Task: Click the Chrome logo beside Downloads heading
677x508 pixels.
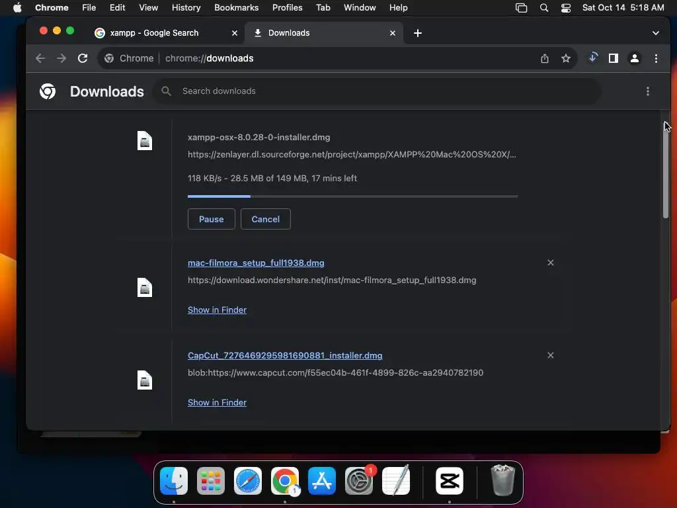Action: point(48,91)
